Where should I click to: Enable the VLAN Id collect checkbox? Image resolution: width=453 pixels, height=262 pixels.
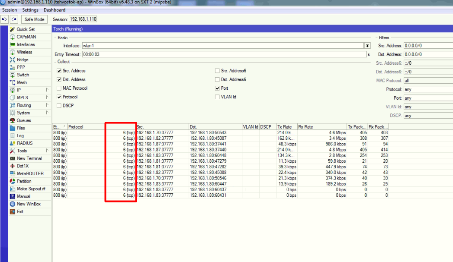coord(217,97)
